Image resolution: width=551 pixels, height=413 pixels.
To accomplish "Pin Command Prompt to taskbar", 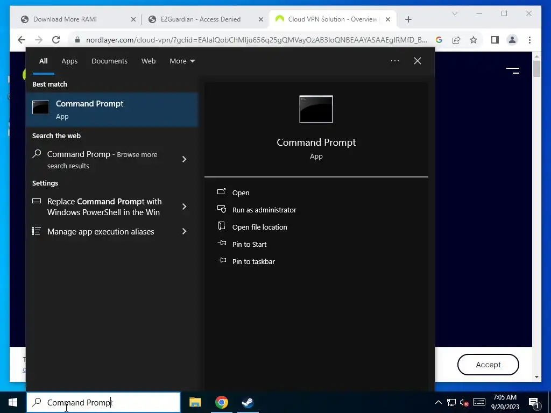I will pyautogui.click(x=246, y=261).
